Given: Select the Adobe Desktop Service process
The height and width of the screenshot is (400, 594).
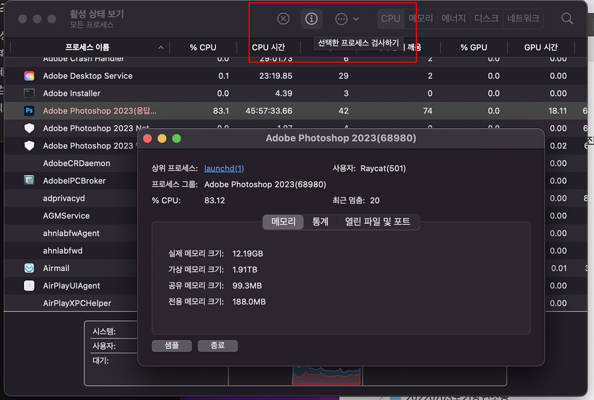Looking at the screenshot, I should coord(87,76).
